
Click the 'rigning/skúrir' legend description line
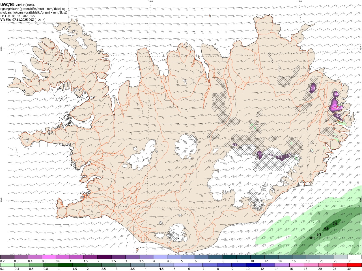pos(33,9)
